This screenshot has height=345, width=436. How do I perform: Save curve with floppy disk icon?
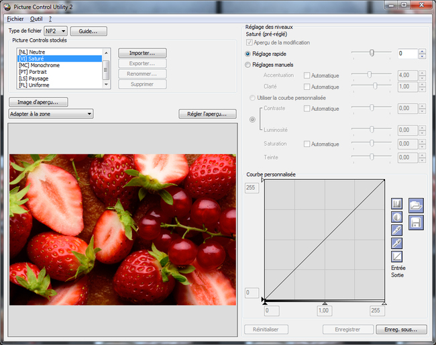coord(416,222)
